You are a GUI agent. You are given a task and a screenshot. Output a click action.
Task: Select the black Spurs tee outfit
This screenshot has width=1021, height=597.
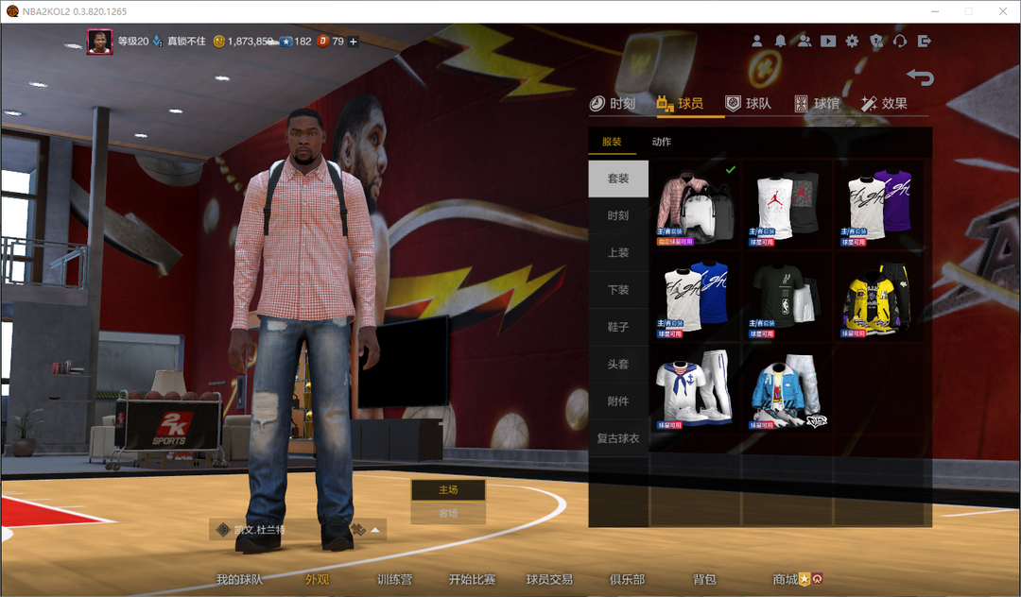(787, 298)
